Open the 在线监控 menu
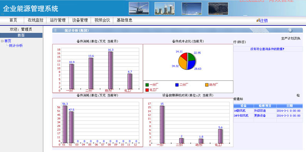 tap(35, 20)
